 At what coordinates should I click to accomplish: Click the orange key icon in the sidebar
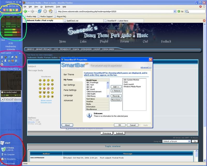(x=17, y=10)
